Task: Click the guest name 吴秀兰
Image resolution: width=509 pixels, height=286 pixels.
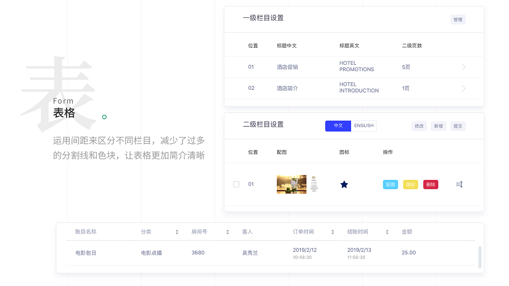Action: [x=250, y=253]
